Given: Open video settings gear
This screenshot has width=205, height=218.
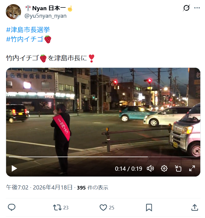Looking at the screenshot, I should pos(164,168).
